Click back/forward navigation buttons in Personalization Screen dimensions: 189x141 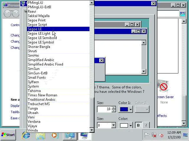[x=12, y=14]
